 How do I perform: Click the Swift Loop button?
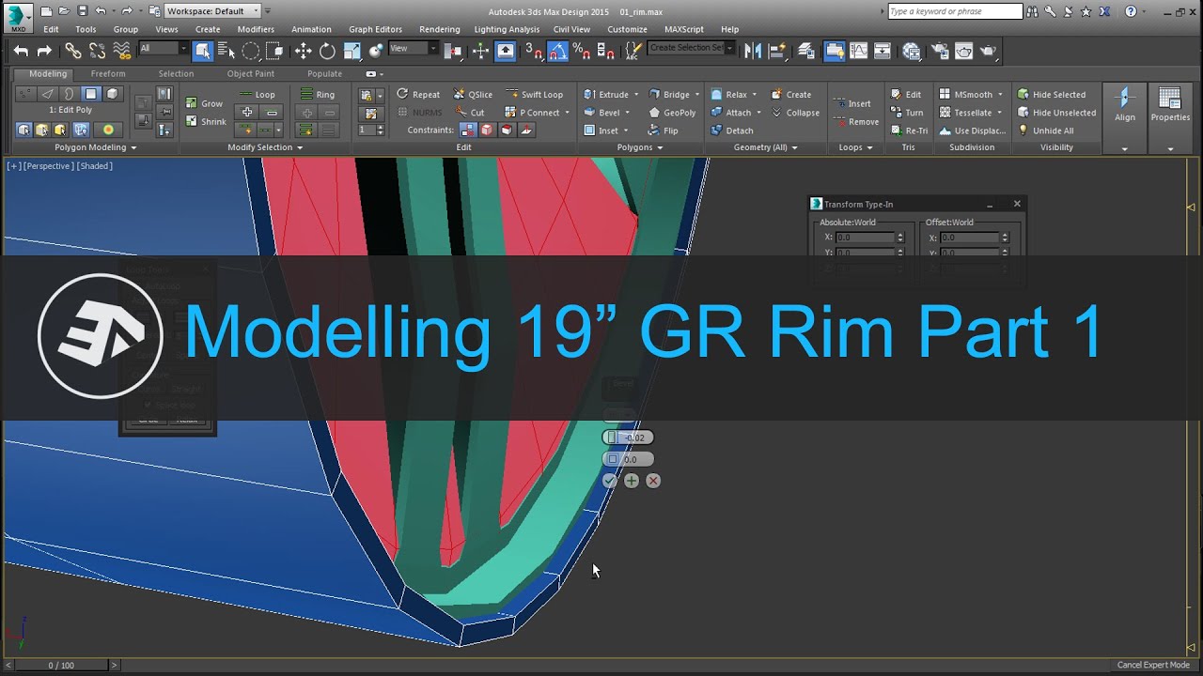tap(535, 94)
